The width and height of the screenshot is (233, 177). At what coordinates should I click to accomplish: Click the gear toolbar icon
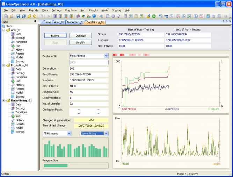coord(113,16)
